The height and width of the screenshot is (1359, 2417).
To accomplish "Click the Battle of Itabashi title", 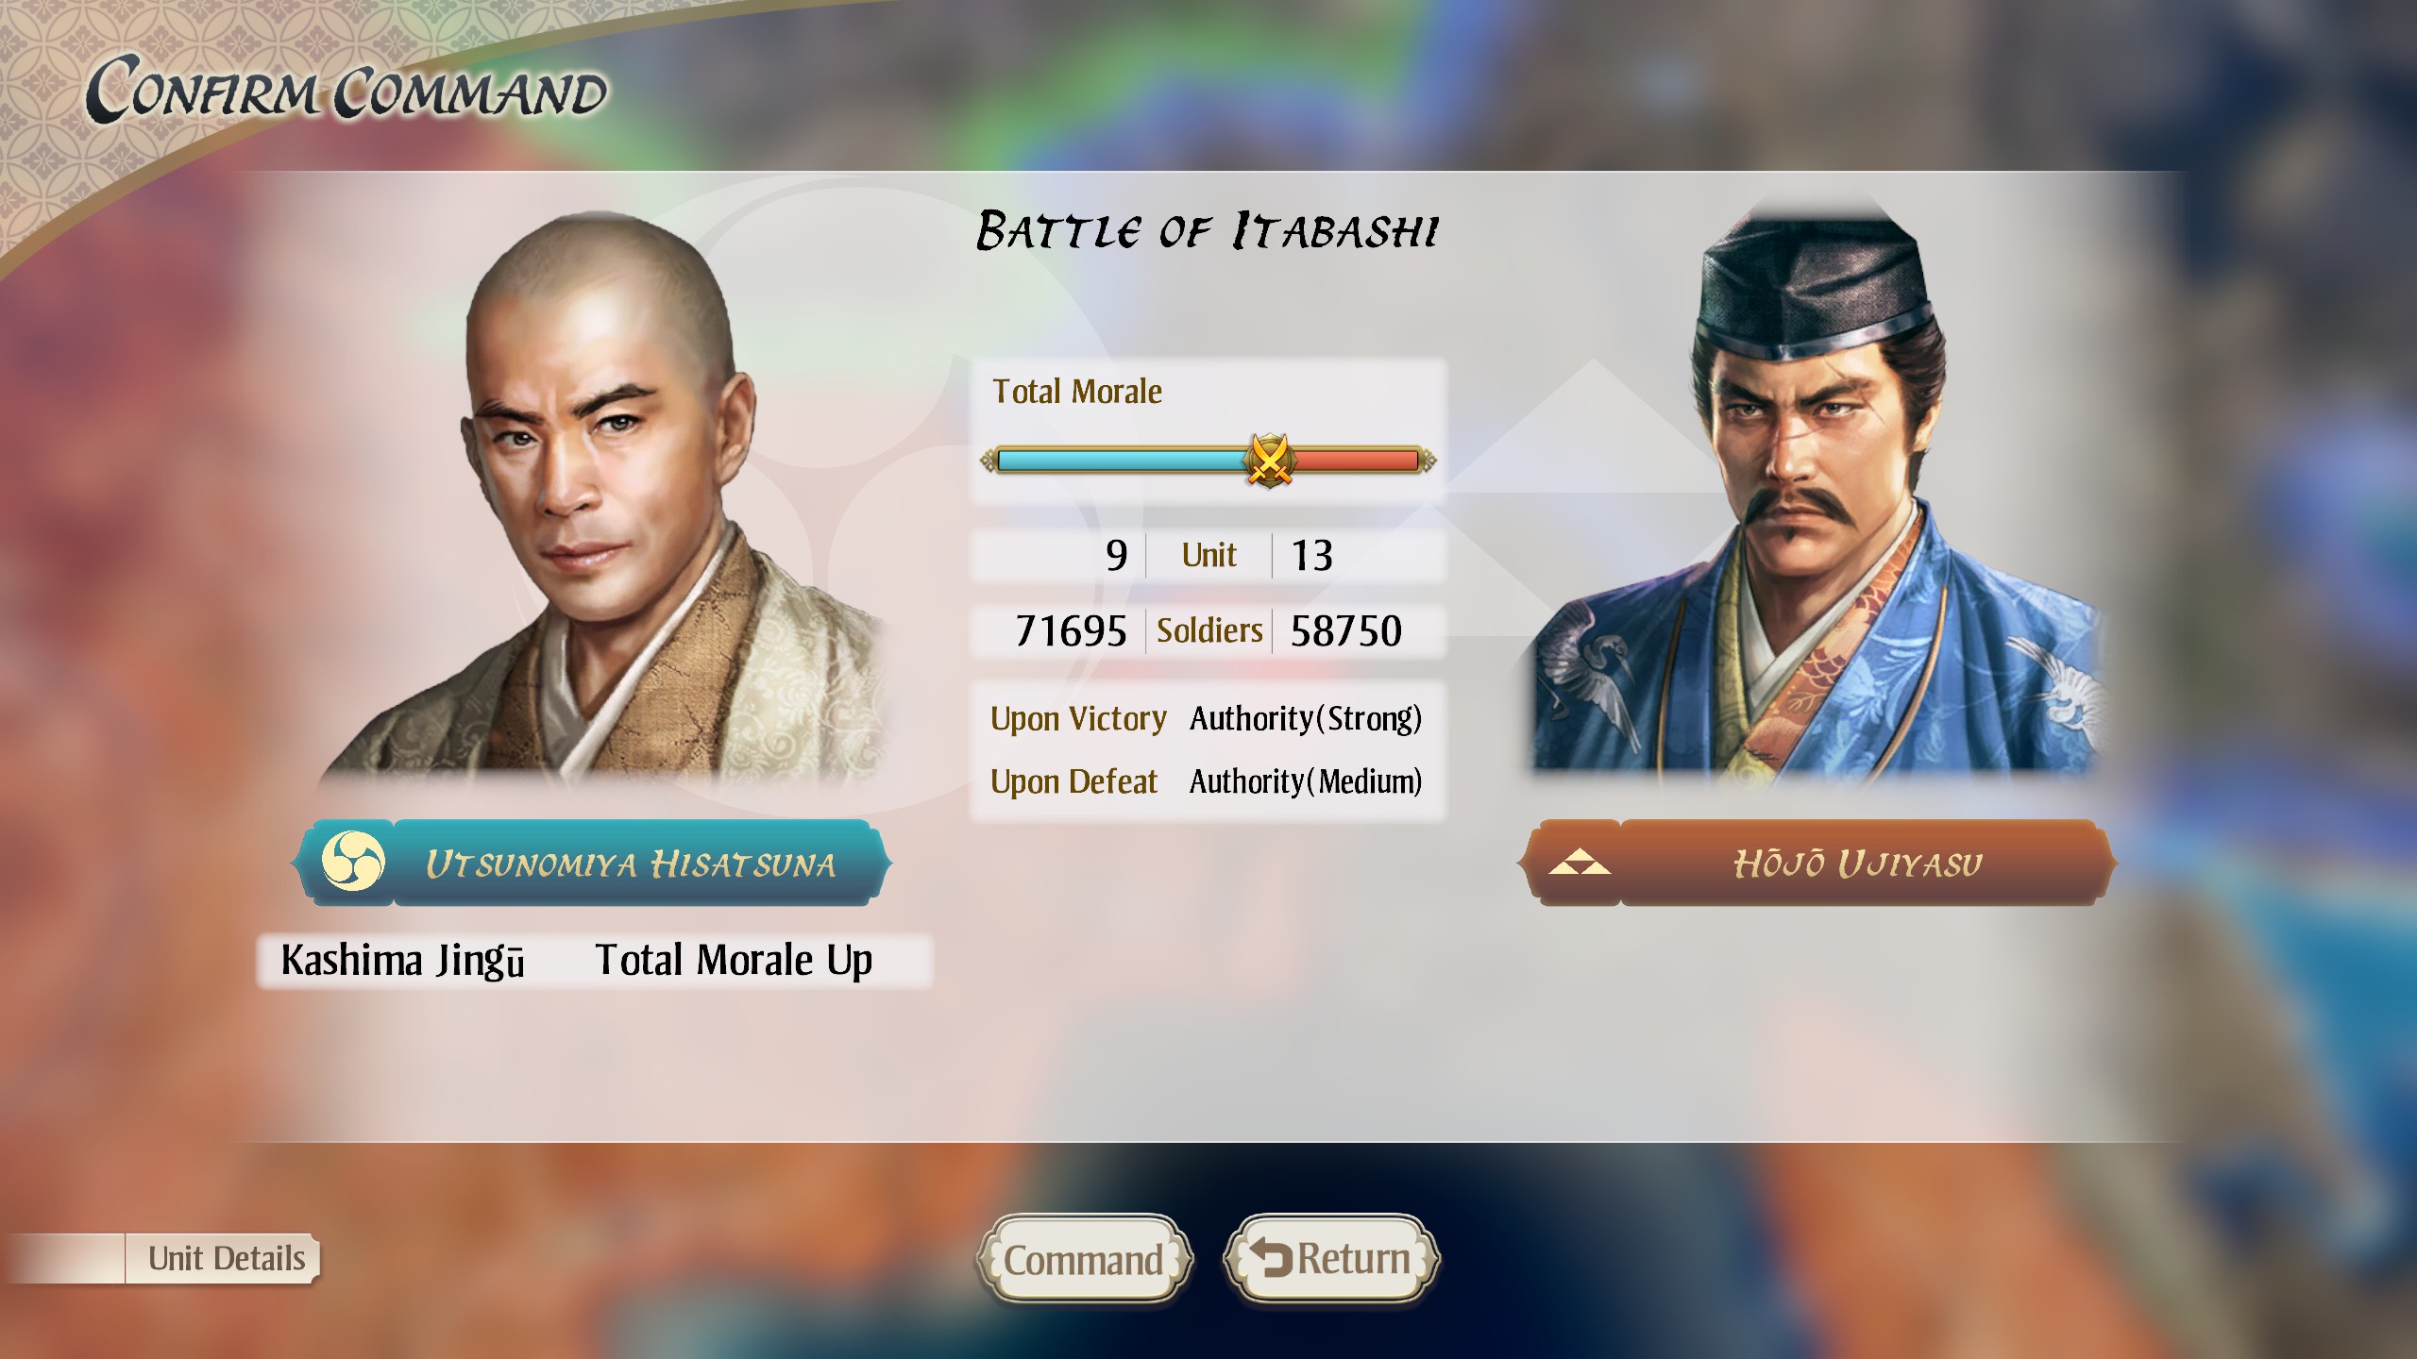I will 1208,231.
